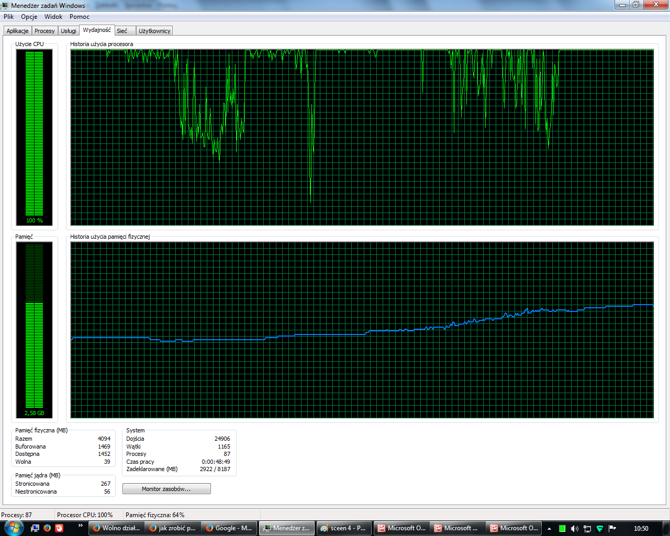Click the speaker volume tray icon
Screen dimensions: 670x536
point(575,529)
